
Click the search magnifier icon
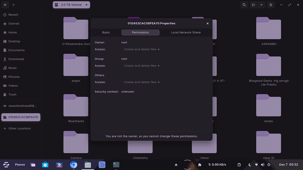pos(244,5)
